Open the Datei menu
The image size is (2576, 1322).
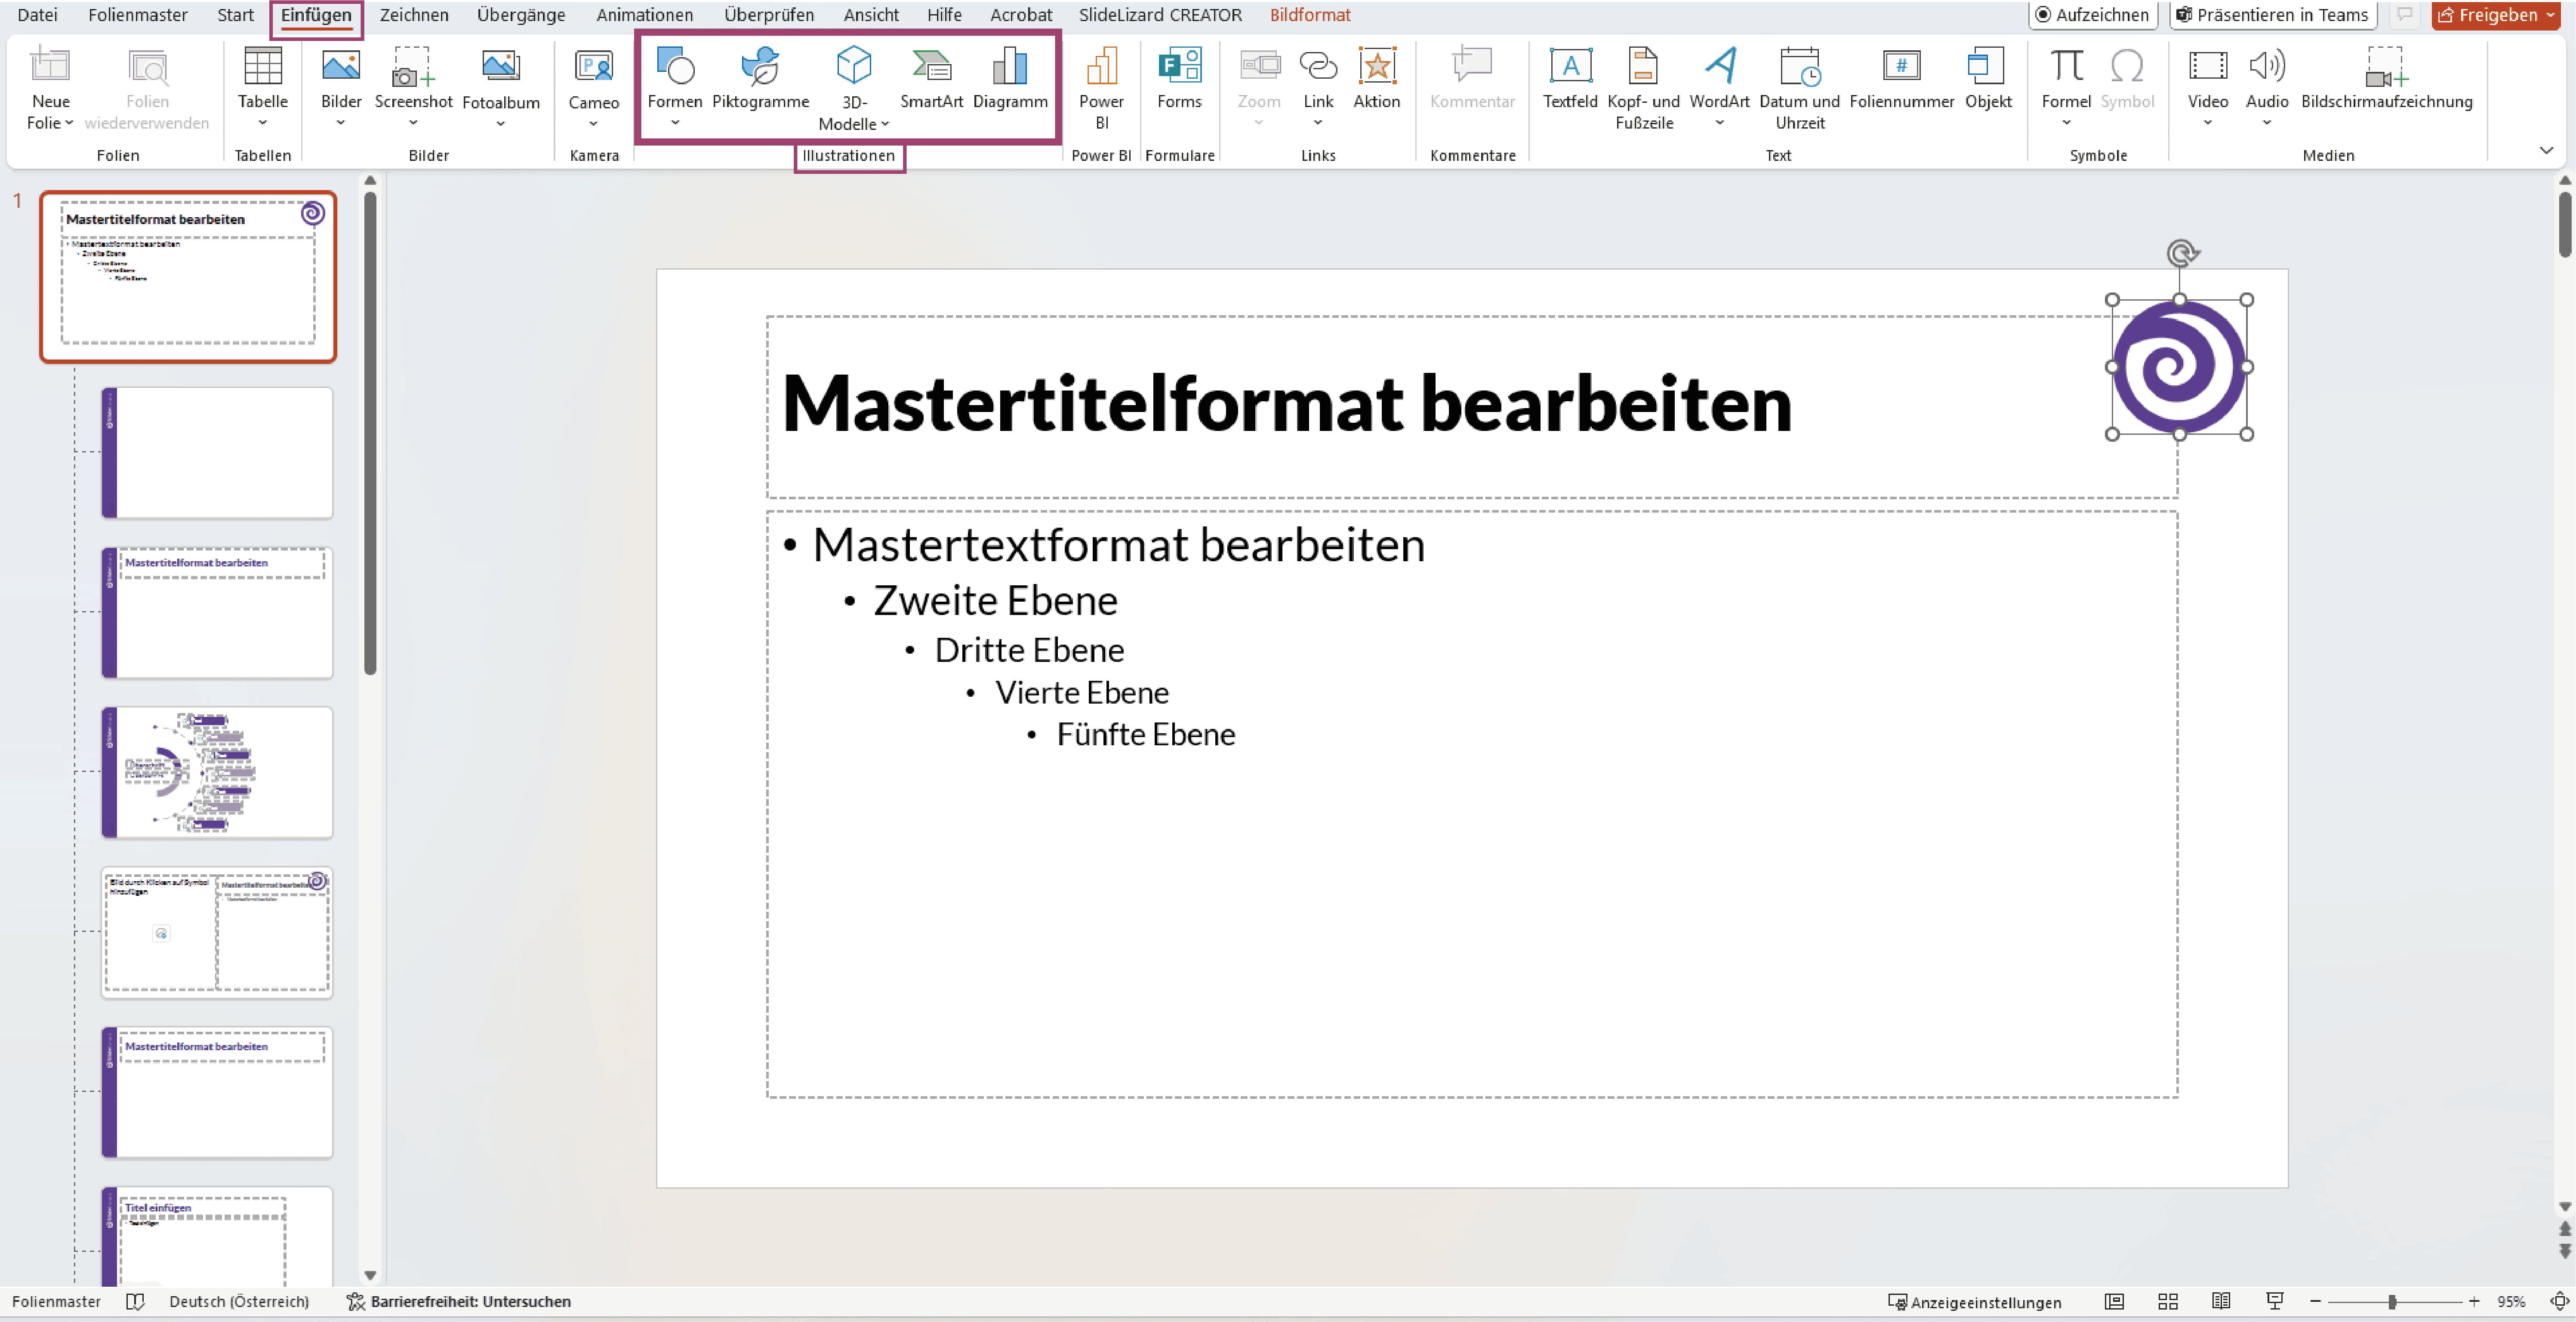[37, 15]
